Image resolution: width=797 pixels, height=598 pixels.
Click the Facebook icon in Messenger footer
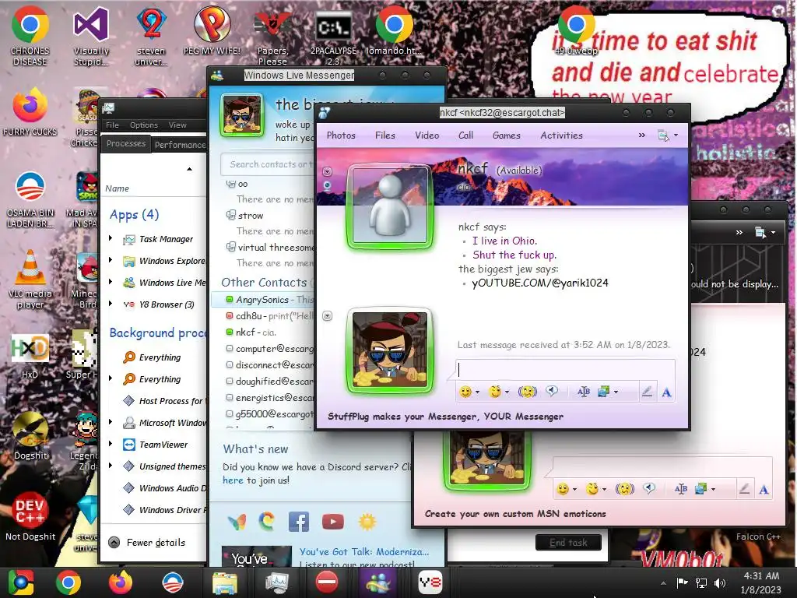tap(299, 522)
